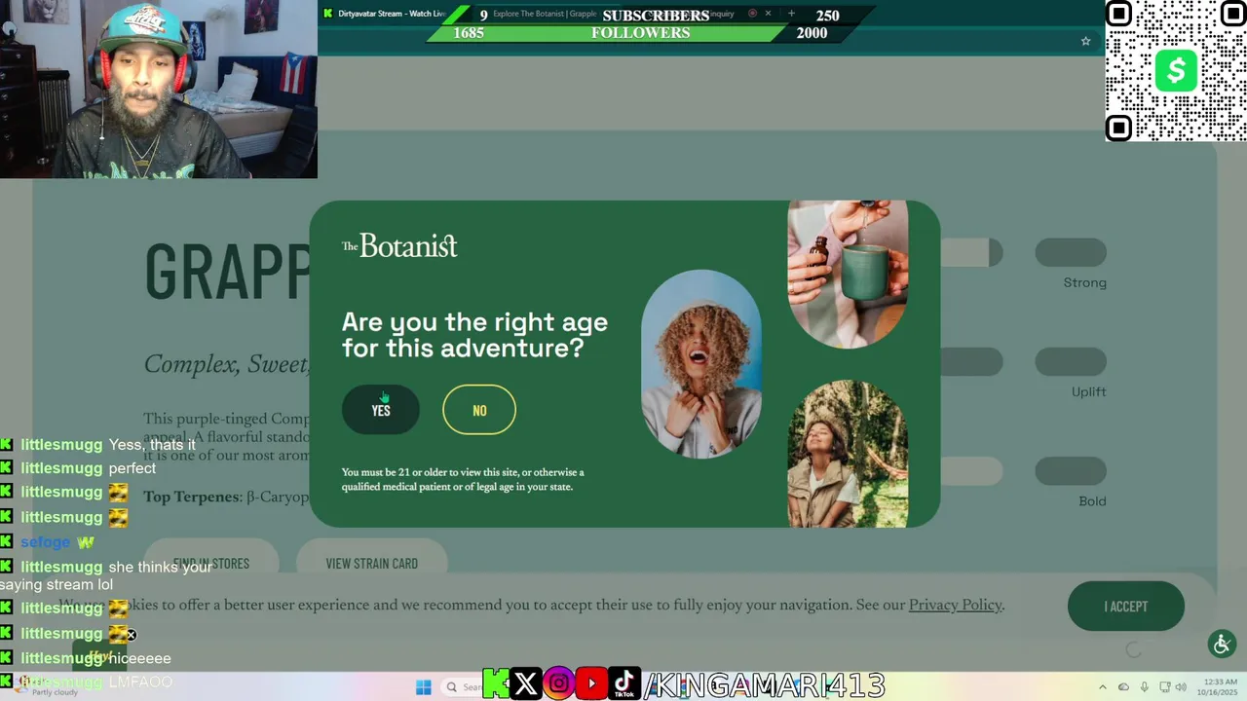Click the pill indicator above Uplift
1247x701 pixels.
1071,362
